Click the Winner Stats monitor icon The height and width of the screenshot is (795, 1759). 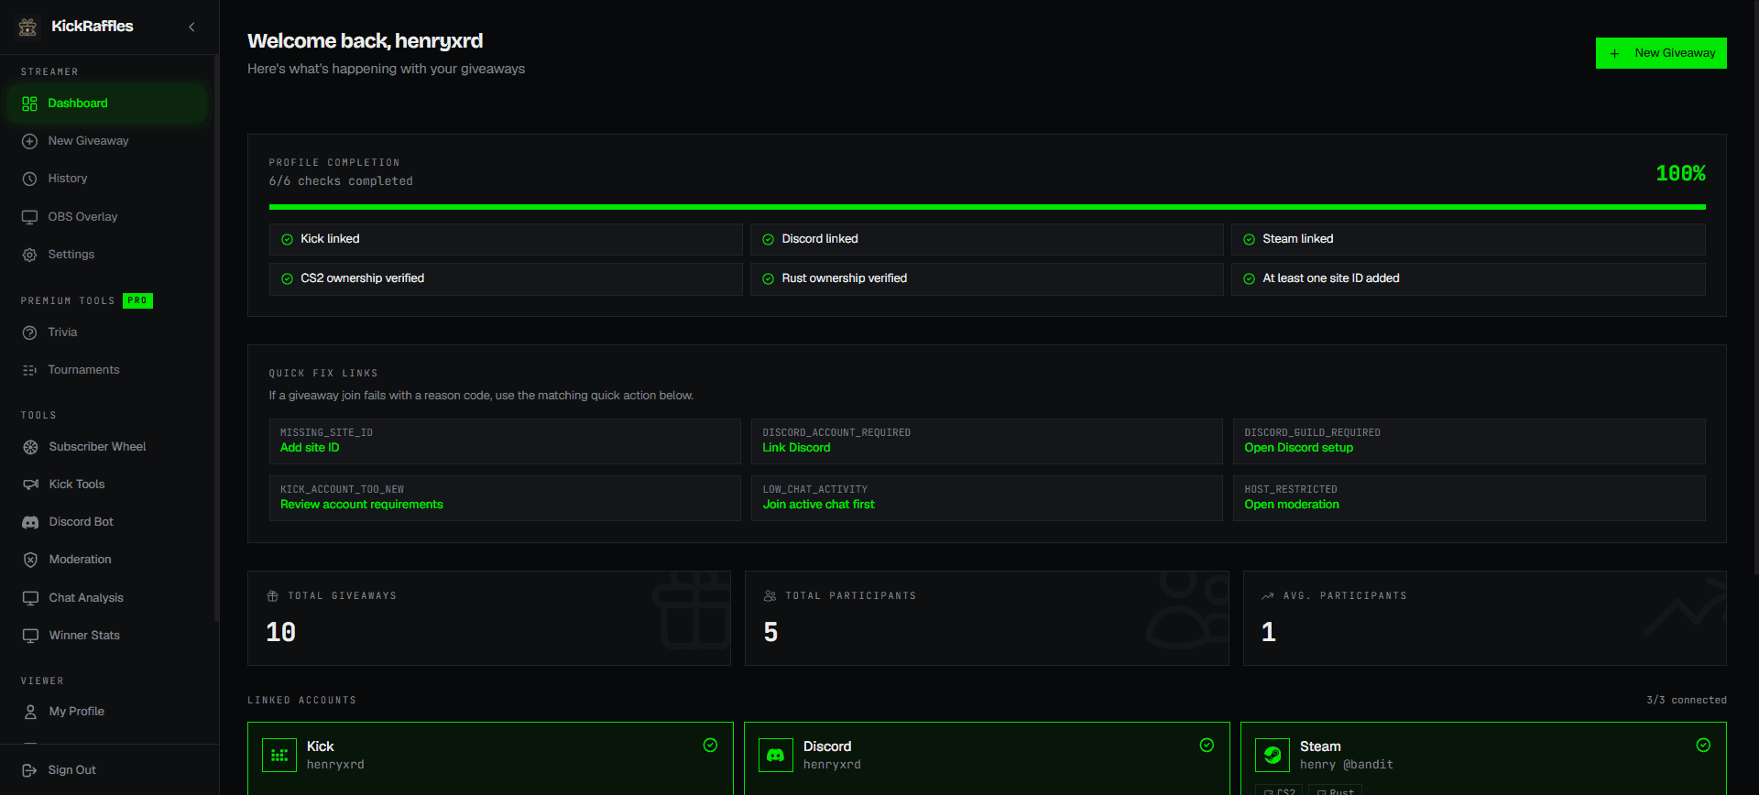pyautogui.click(x=30, y=636)
